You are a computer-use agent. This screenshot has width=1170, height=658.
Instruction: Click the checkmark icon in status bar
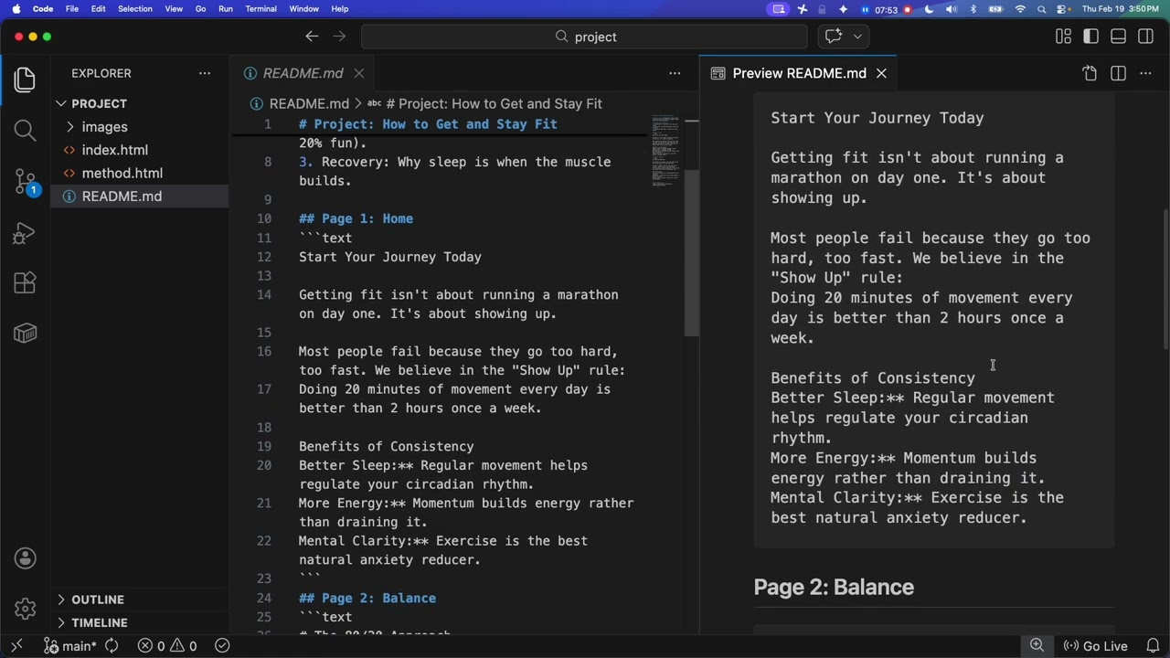pos(222,646)
